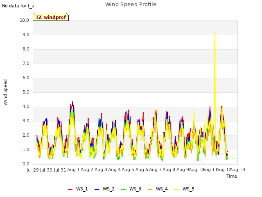Viewport: 262px width, 197px height.
Task: Click the Aug 3 x-axis date label
Action: [x=101, y=170]
